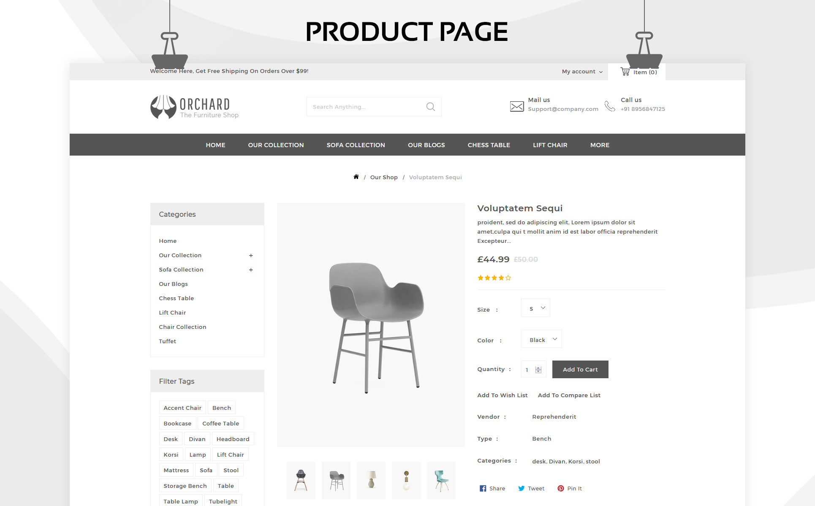Expand Sofa Collection category with plus
The image size is (815, 506).
click(x=251, y=270)
